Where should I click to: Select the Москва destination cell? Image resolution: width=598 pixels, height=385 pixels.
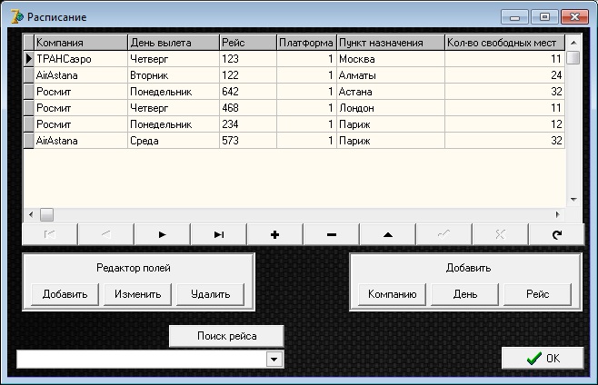tap(391, 59)
